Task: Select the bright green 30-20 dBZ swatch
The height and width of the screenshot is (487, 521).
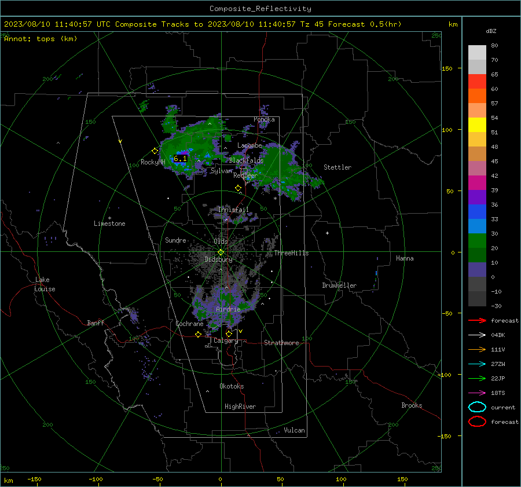Action: [x=477, y=241]
